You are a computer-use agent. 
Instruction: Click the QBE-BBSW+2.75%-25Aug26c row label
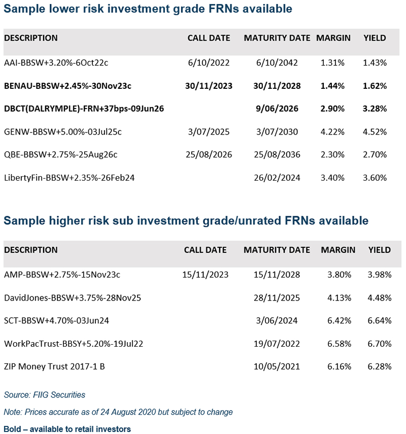tap(61, 154)
